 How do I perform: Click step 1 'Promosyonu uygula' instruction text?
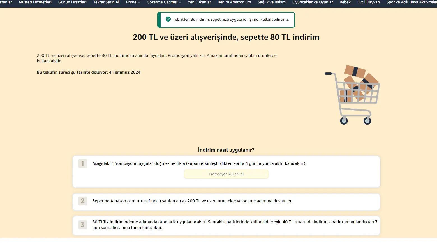coord(199,163)
